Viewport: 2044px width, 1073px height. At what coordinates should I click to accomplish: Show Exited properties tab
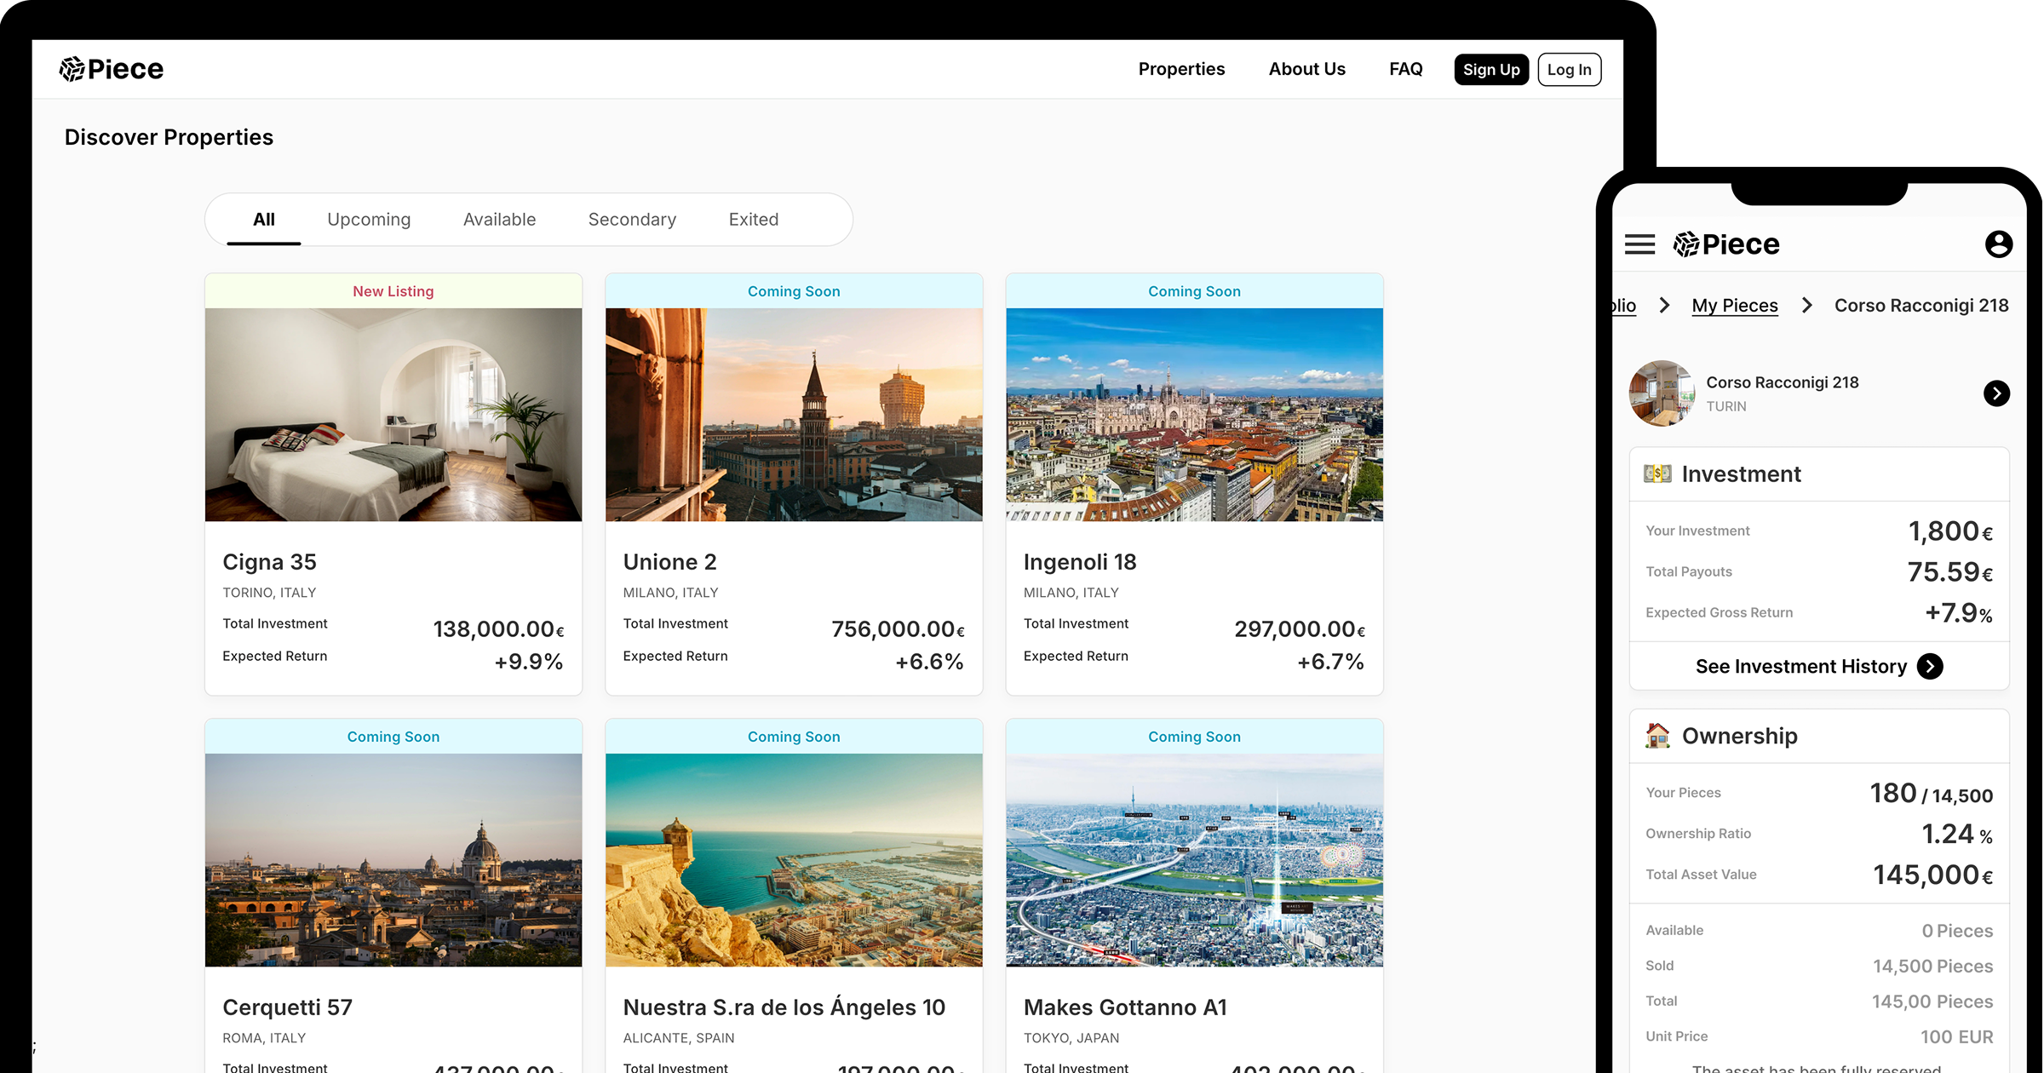coord(753,220)
